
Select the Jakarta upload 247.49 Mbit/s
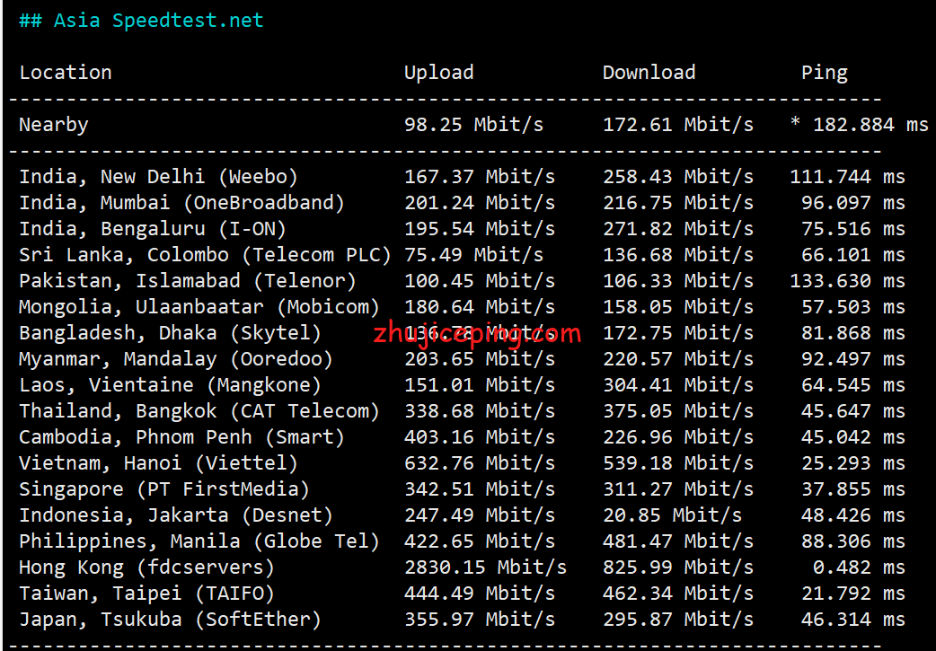[x=480, y=515]
